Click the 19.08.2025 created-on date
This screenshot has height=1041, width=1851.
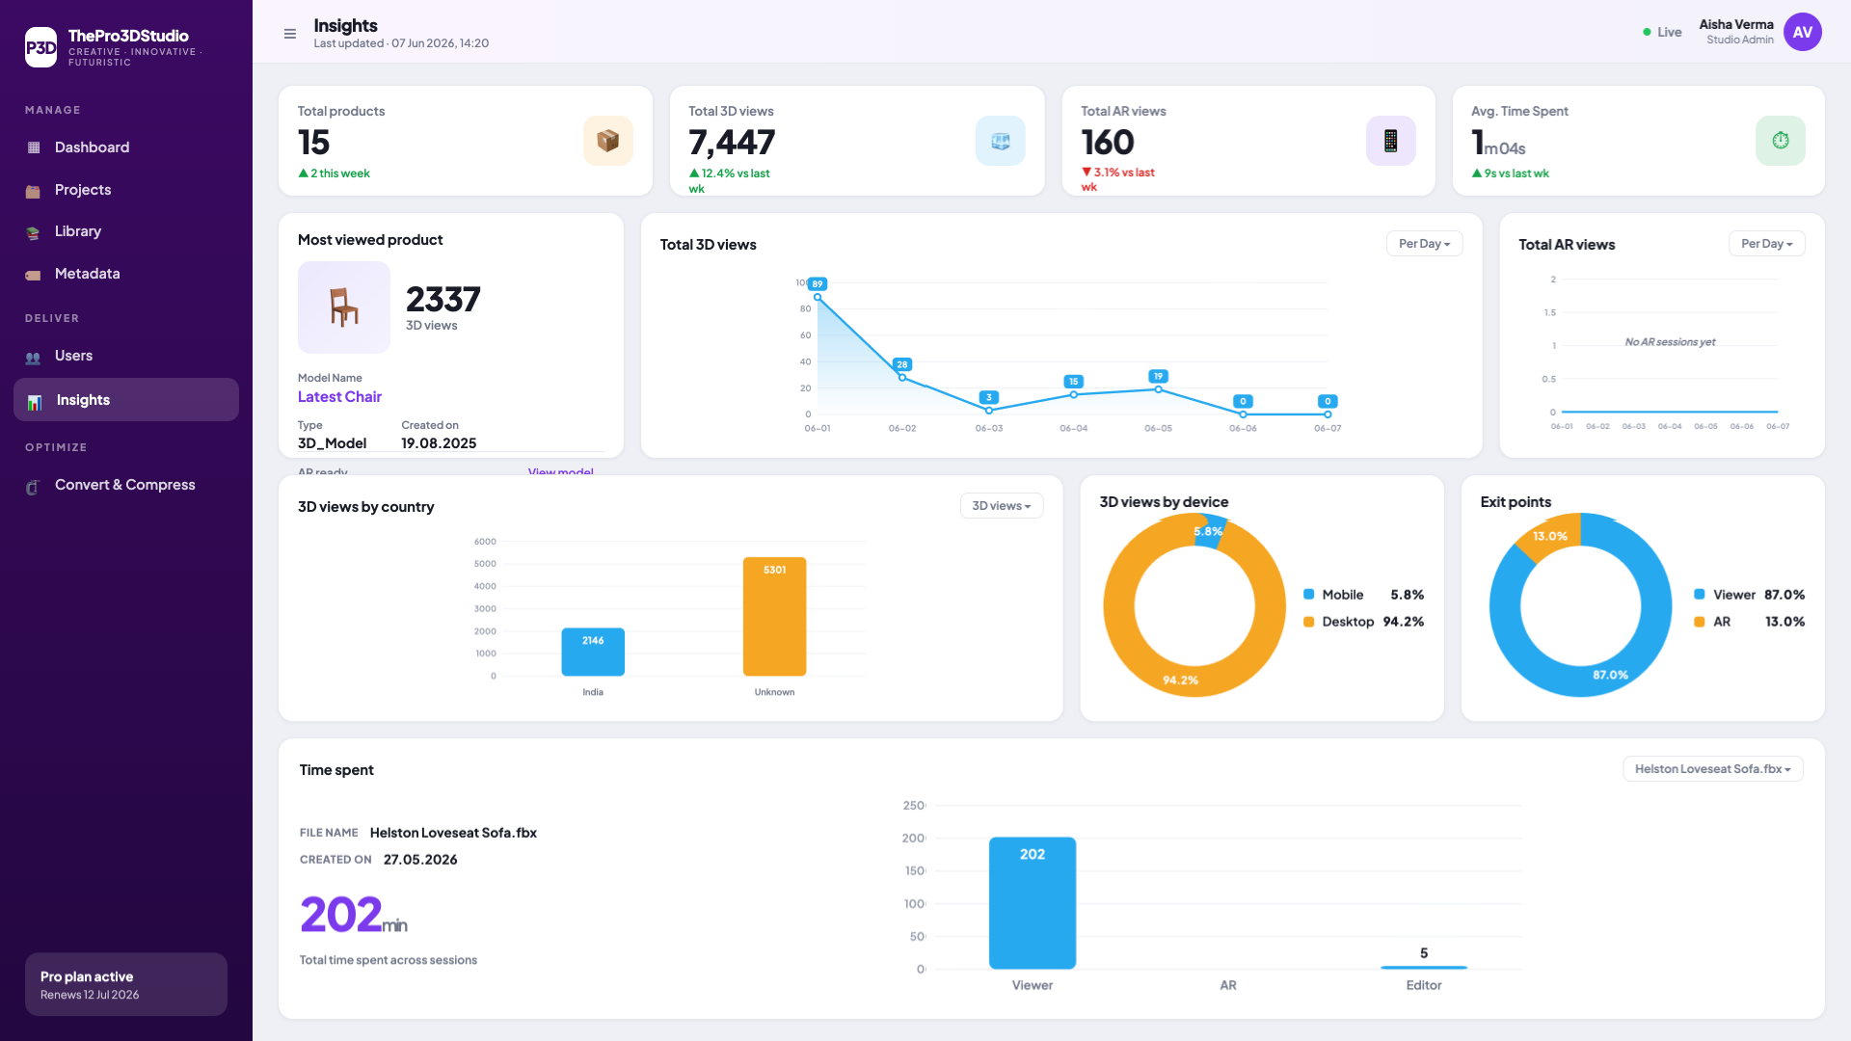click(439, 443)
